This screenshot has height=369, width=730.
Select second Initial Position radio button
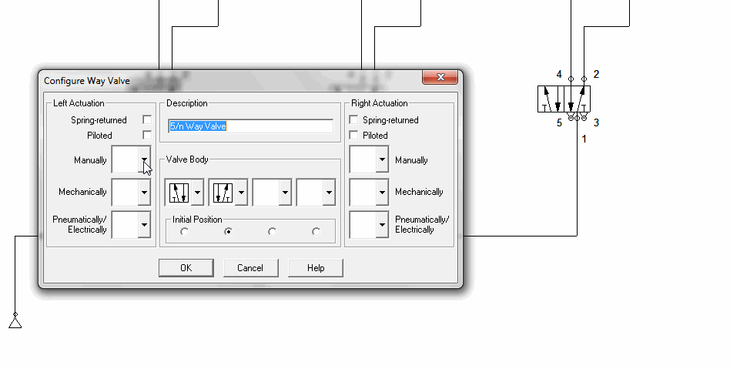[x=228, y=232]
